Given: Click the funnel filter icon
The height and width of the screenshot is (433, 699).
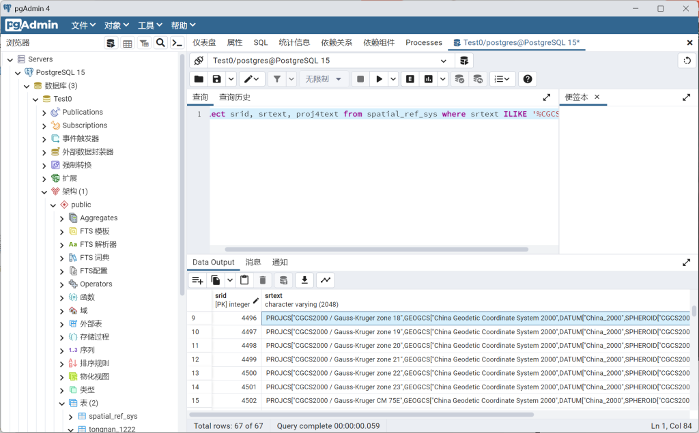Looking at the screenshot, I should (x=277, y=79).
